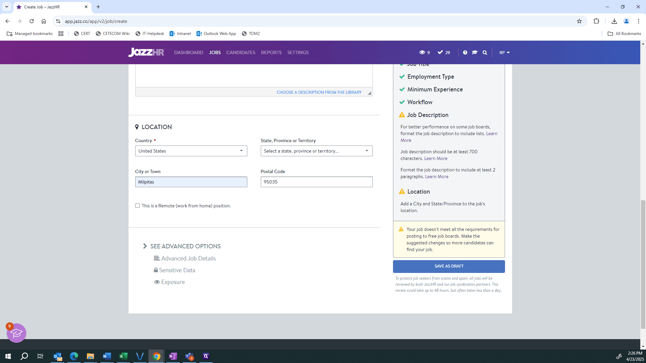Open the CERT bookmark

[82, 34]
